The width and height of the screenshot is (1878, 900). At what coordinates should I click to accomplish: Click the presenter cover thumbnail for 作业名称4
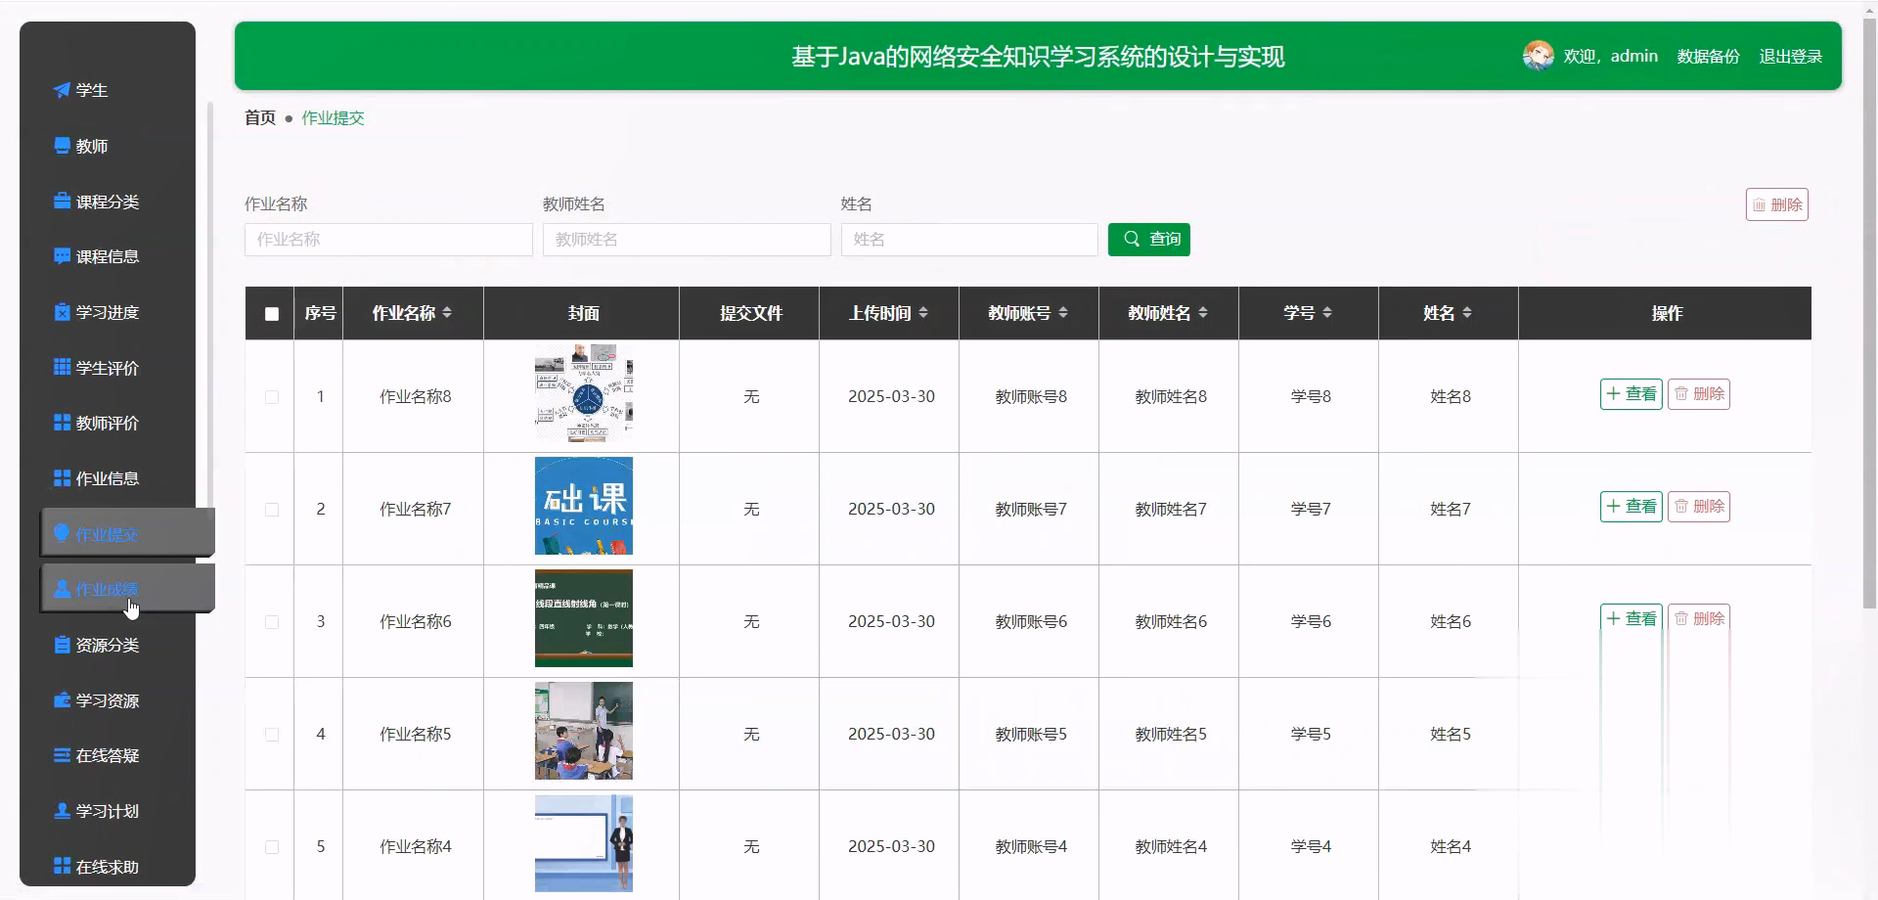pyautogui.click(x=584, y=843)
